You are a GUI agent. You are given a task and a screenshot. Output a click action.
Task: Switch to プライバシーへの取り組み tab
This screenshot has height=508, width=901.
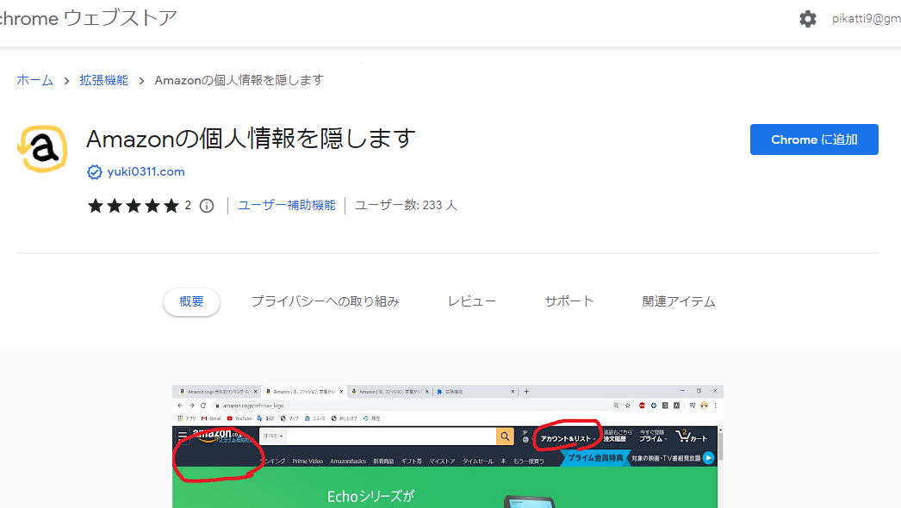[x=326, y=301]
